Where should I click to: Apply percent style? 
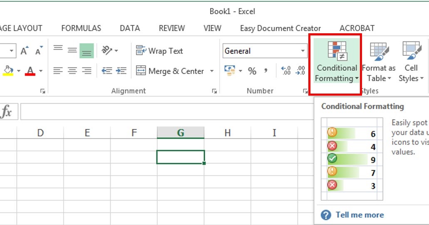pos(252,71)
